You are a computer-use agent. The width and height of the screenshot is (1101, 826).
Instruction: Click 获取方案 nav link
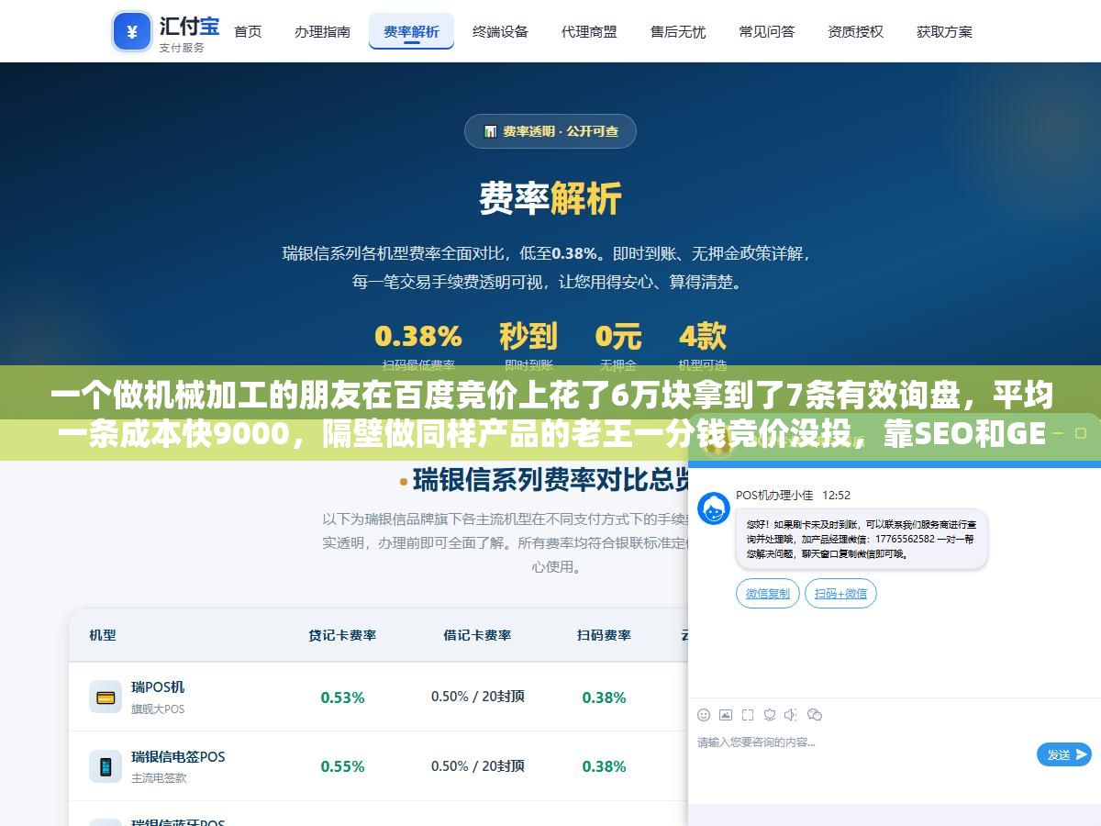point(944,31)
